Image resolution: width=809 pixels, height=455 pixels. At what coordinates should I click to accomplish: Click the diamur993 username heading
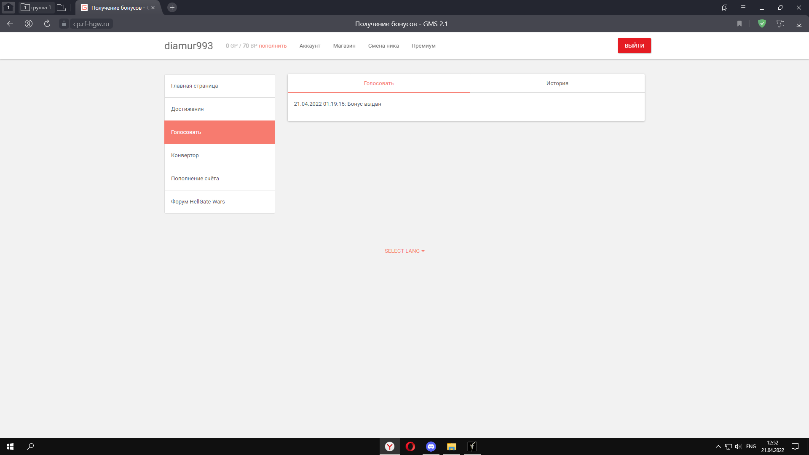coord(188,46)
